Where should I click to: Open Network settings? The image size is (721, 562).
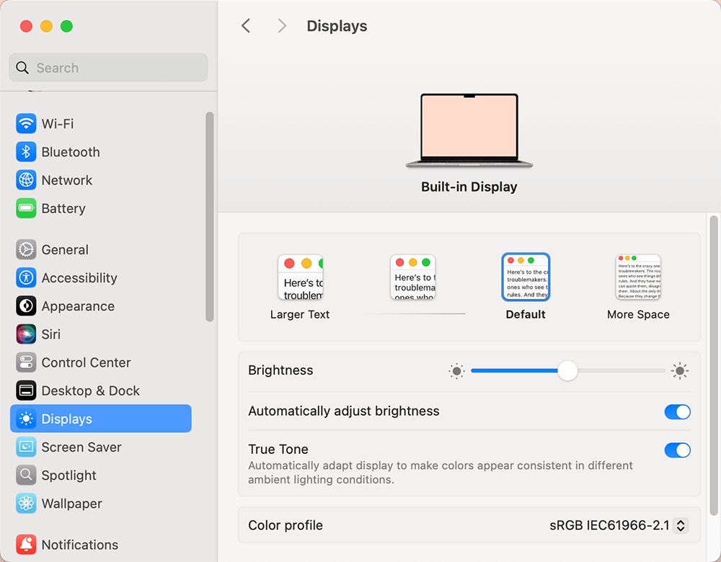pos(66,180)
